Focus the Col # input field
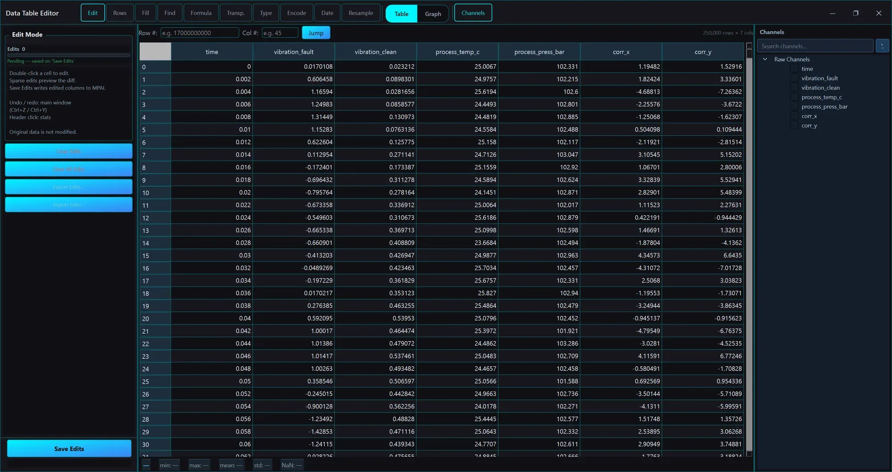This screenshot has height=472, width=892. [280, 33]
